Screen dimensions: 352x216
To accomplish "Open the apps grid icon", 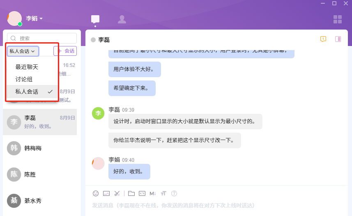I will (x=338, y=19).
